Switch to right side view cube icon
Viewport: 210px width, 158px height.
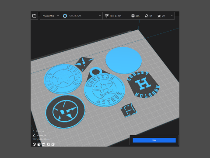[53, 144]
